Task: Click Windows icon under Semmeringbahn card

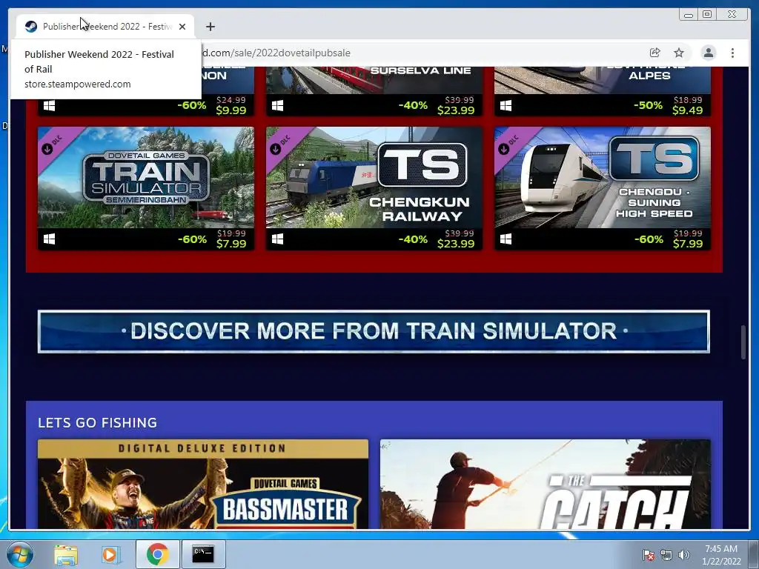Action: [49, 239]
